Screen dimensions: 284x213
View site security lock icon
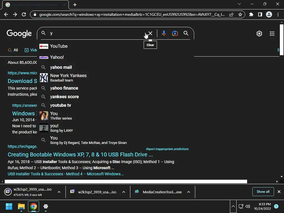coord(35,14)
